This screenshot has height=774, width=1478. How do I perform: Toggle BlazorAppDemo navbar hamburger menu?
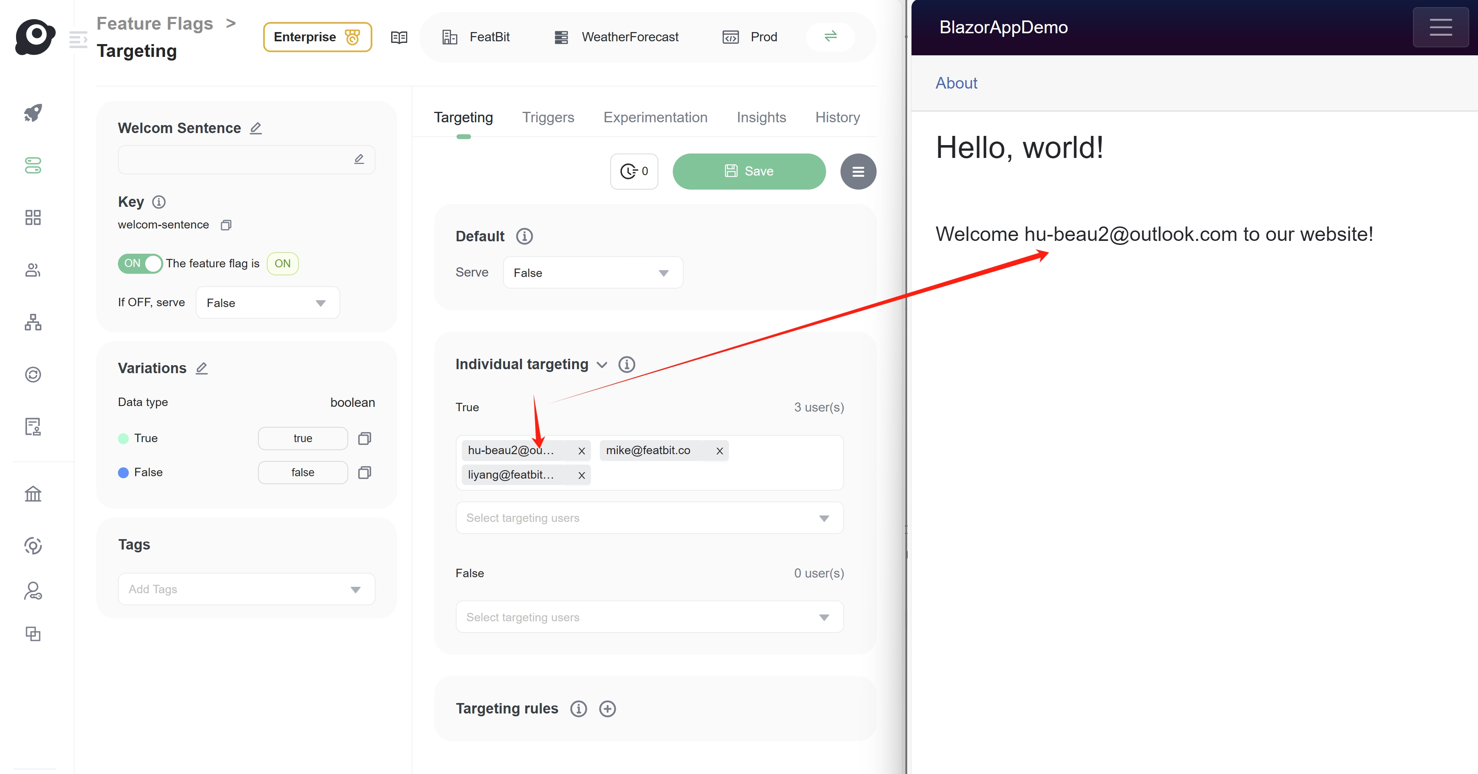[1441, 27]
